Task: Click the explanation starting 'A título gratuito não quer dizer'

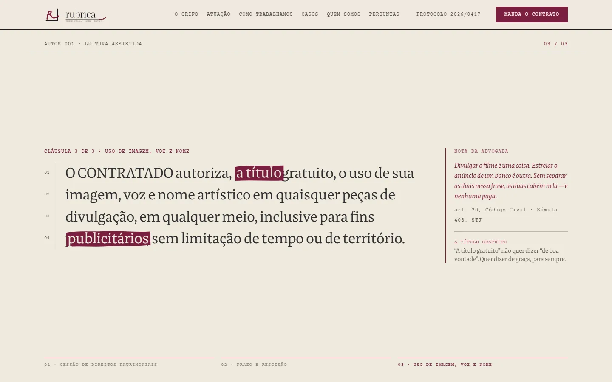Action: coord(510,255)
